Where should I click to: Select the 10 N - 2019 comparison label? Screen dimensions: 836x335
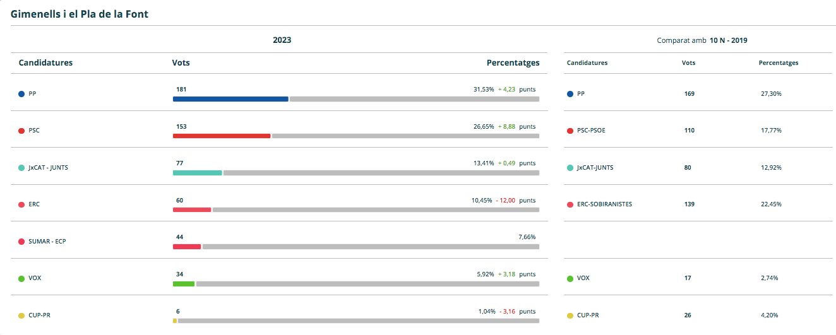click(728, 40)
